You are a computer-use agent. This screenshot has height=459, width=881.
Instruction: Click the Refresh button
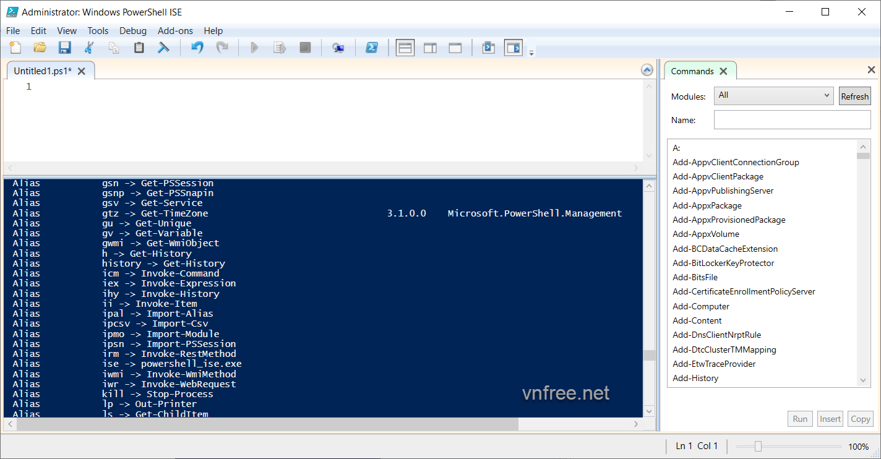(x=854, y=97)
